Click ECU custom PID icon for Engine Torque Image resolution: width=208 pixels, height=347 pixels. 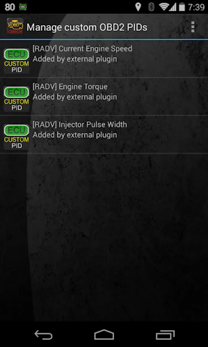(x=16, y=99)
